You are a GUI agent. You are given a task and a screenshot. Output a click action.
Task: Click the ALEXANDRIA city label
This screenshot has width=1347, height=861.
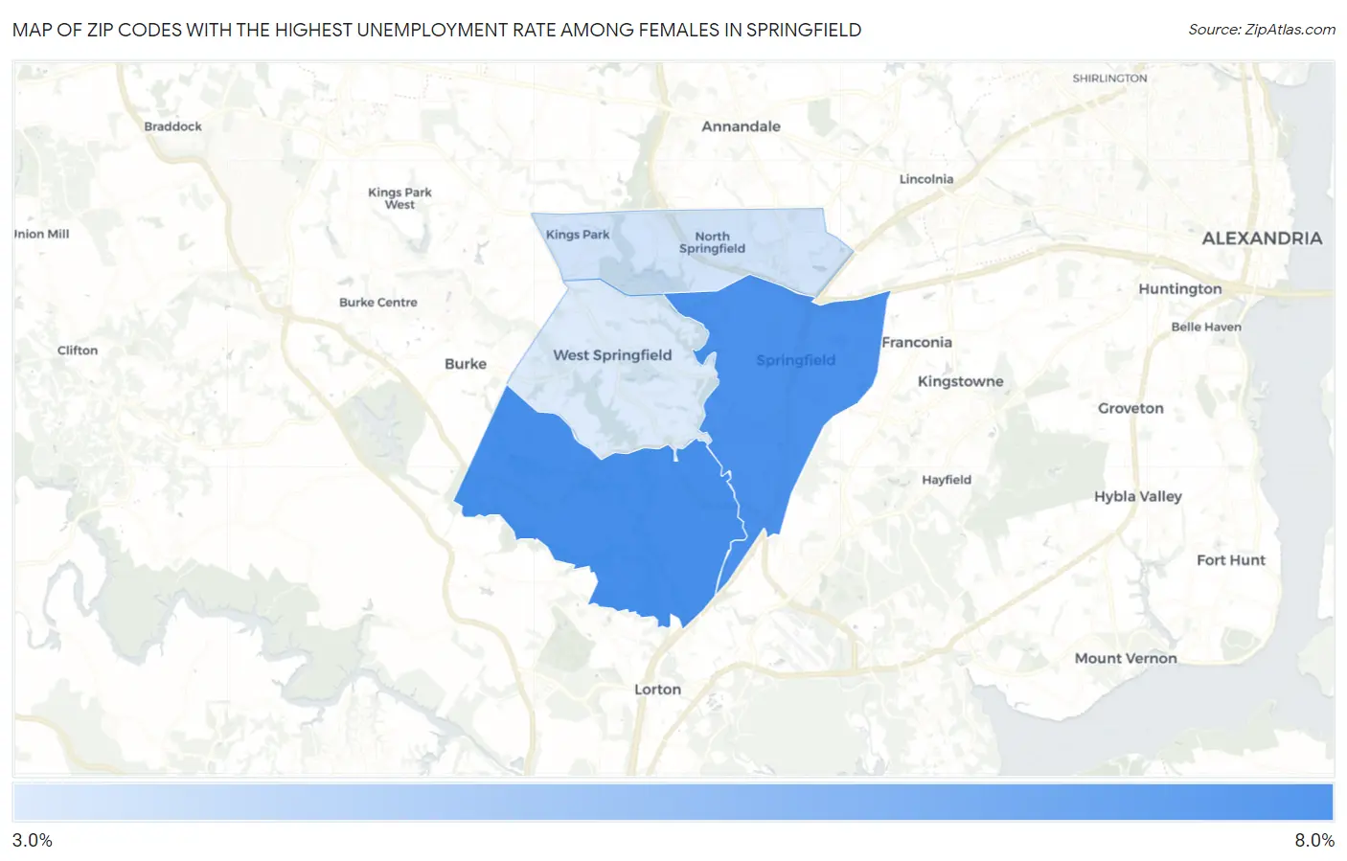(1262, 238)
